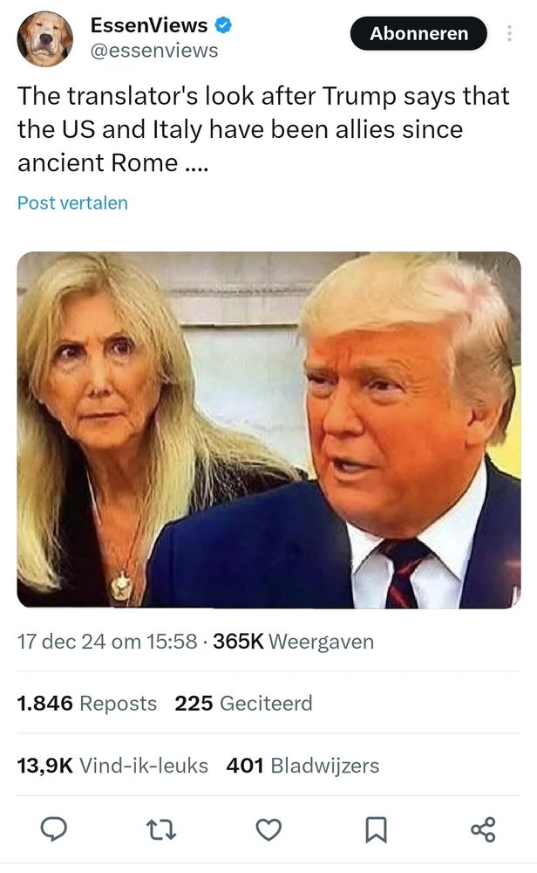
Task: Open the EssenViews display name
Action: click(x=149, y=25)
